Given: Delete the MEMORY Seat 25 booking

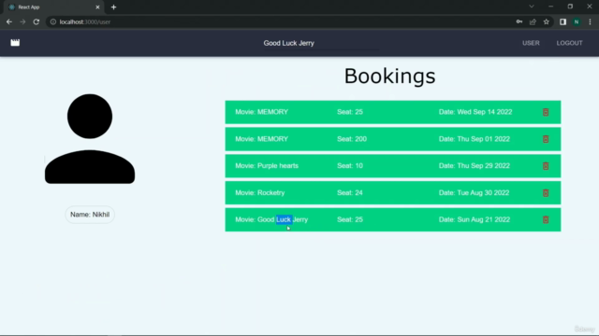Looking at the screenshot, I should tap(546, 112).
